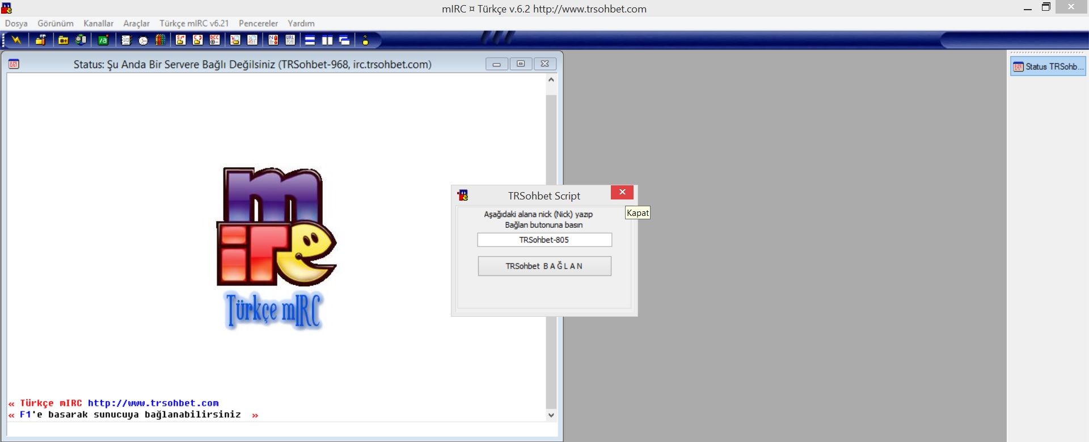
Task: Open the Log Files toolbar icon
Action: pos(252,40)
